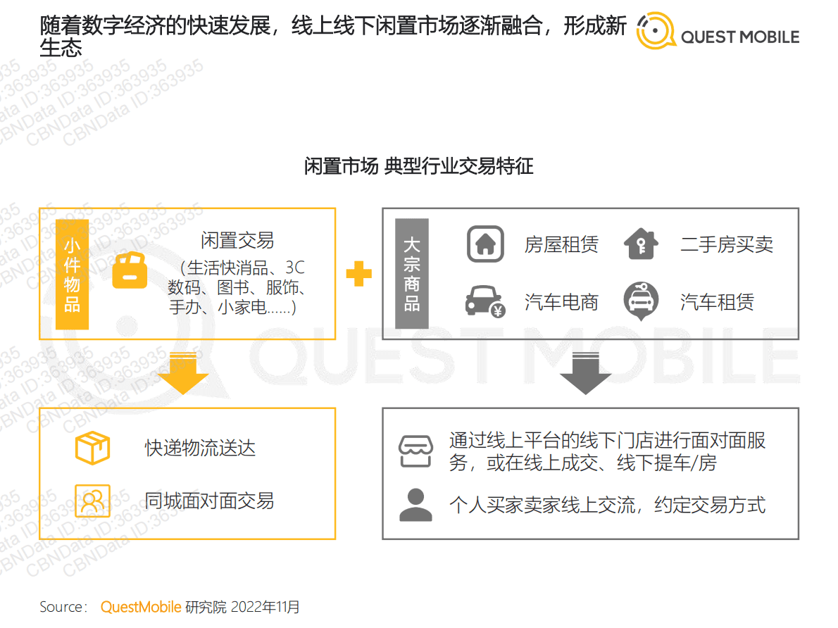Click the house icon beside 房屋租赁
The image size is (838, 628).
pyautogui.click(x=484, y=245)
